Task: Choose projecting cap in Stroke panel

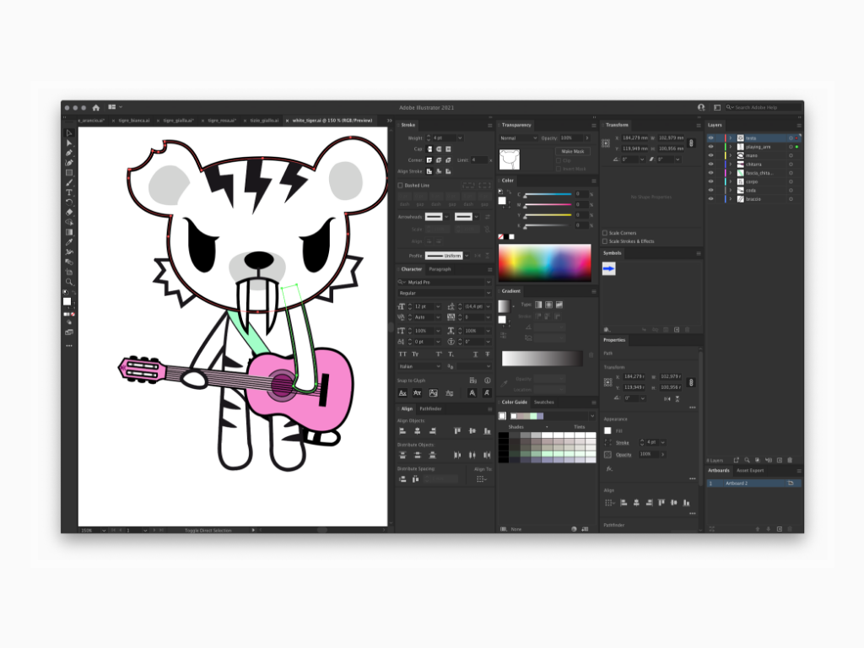Action: (449, 148)
